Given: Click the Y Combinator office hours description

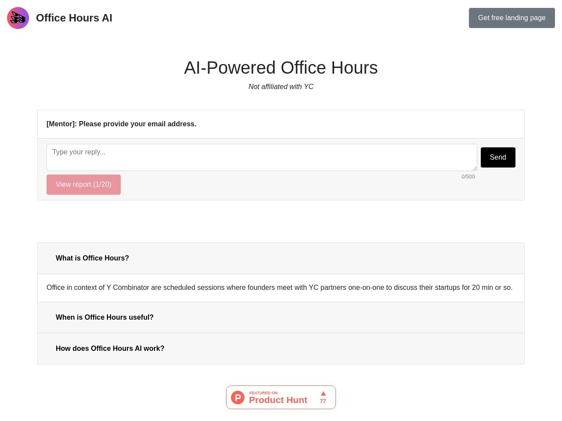Looking at the screenshot, I should (280, 288).
